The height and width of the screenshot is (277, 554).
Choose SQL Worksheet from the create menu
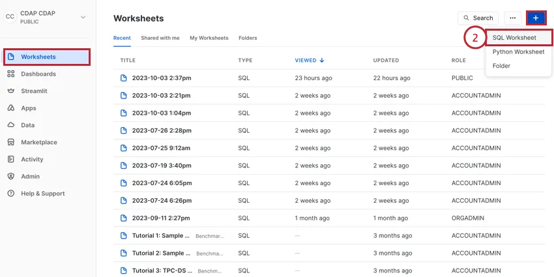[514, 38]
